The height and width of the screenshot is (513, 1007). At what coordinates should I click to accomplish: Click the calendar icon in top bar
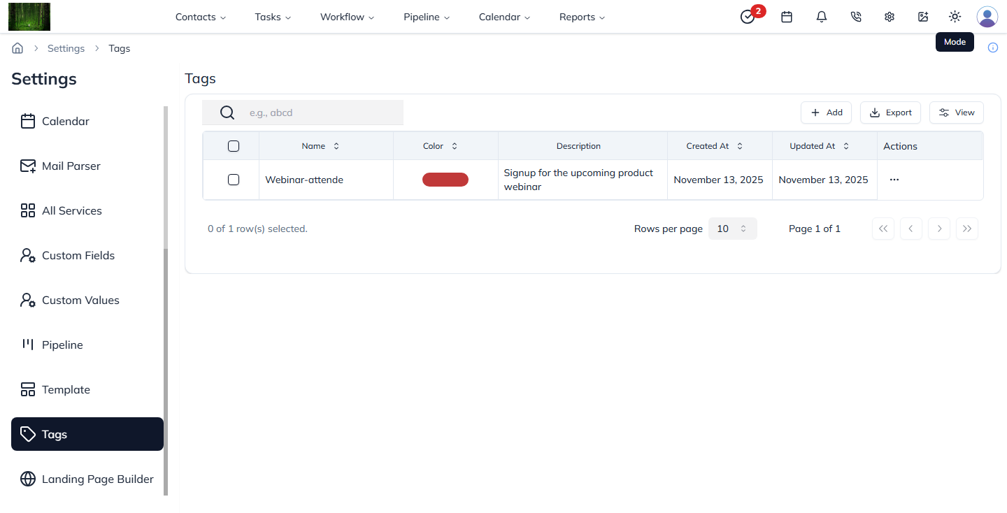(x=787, y=17)
